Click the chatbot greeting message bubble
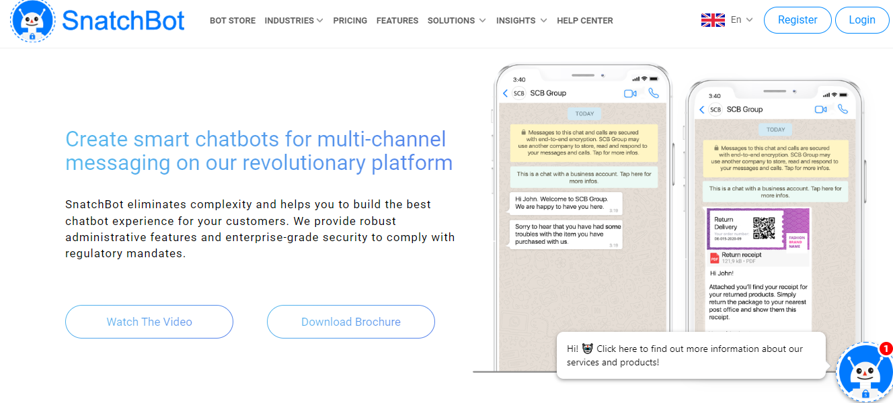 pos(691,355)
